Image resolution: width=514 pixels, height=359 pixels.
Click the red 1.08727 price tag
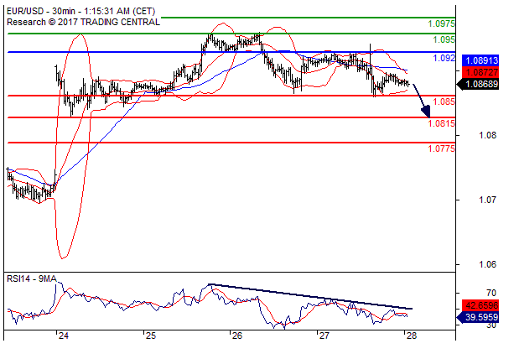click(480, 72)
